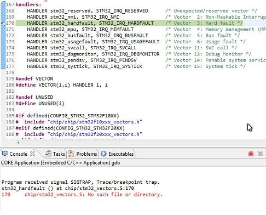This screenshot has width=266, height=215.
Task: Click the Problems tab icon
Action: click(71, 154)
